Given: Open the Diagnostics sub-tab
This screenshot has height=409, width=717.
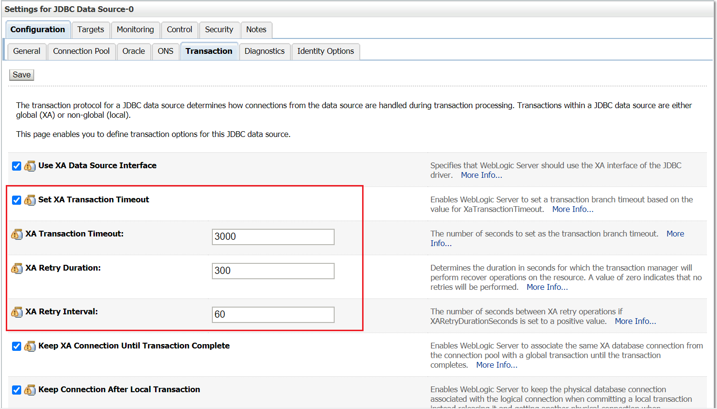Looking at the screenshot, I should [x=265, y=51].
